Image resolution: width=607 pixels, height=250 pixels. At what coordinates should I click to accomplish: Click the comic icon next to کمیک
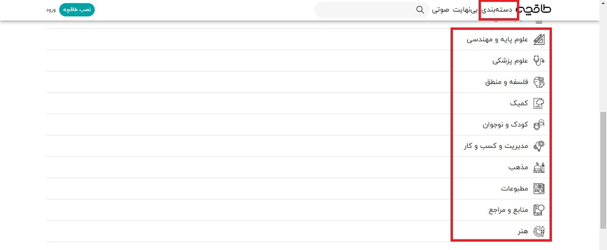point(539,104)
